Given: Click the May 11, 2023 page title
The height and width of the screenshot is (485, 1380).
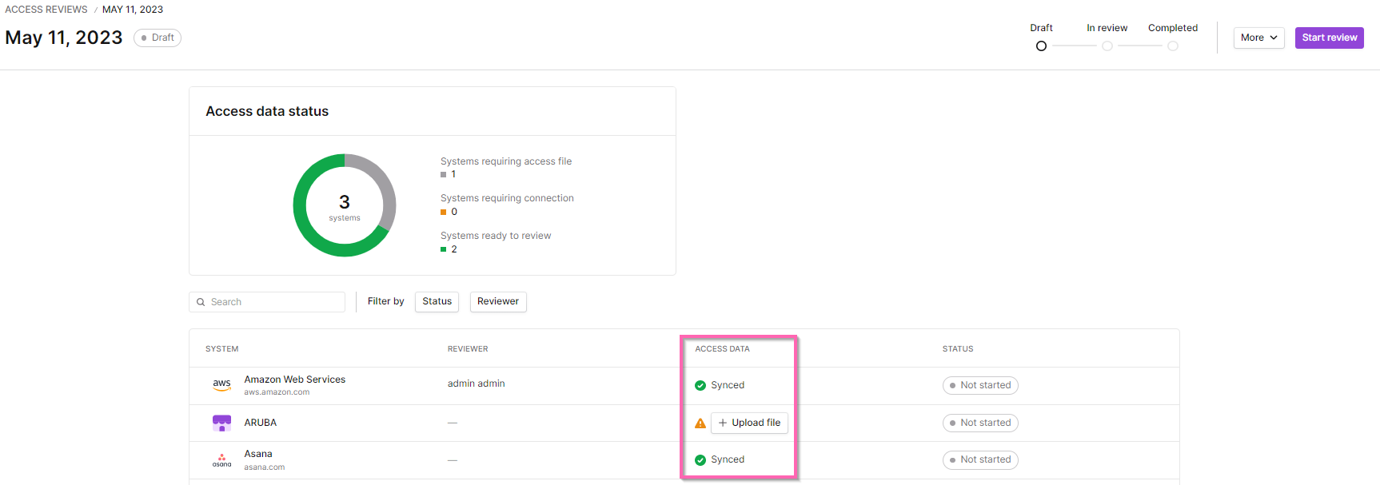Looking at the screenshot, I should (64, 38).
